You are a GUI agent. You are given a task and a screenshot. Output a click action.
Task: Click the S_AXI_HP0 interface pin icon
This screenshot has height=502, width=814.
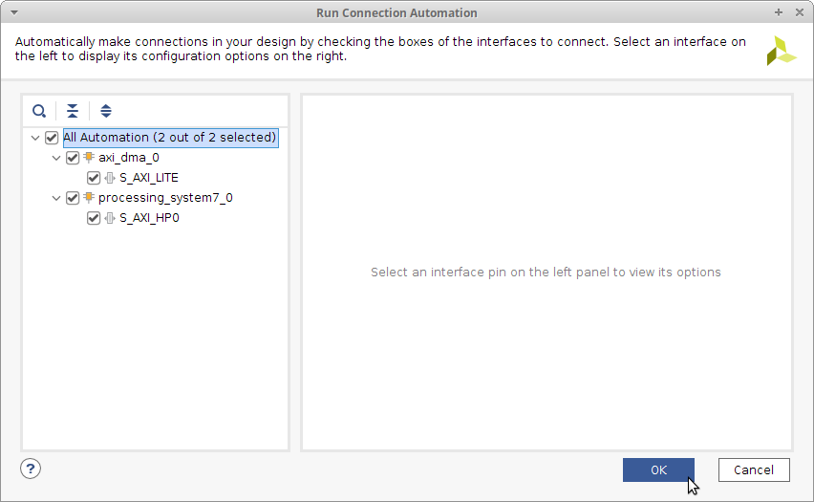(110, 218)
